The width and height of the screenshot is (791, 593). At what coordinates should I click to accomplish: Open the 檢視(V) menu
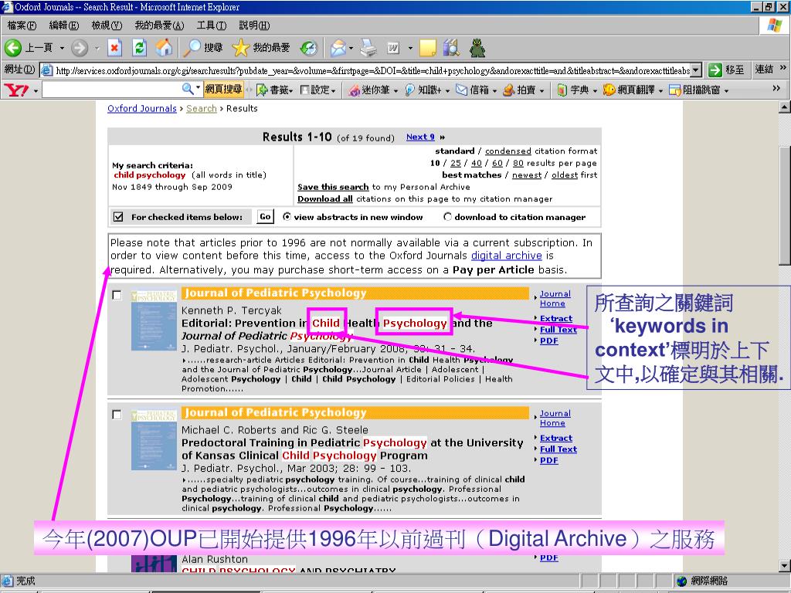(x=107, y=25)
